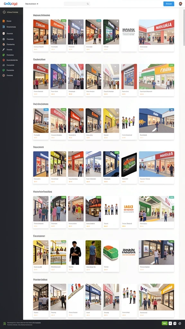Expand the dropdown next to the top-left logo
Viewport: 185px width, 329px height.
tap(32, 4)
